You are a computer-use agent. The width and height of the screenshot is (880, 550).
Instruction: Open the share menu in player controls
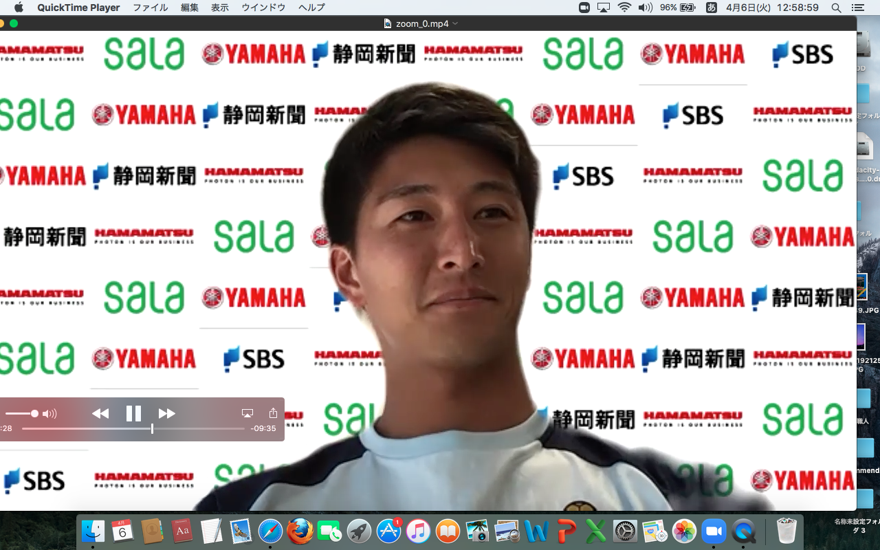[x=273, y=413]
